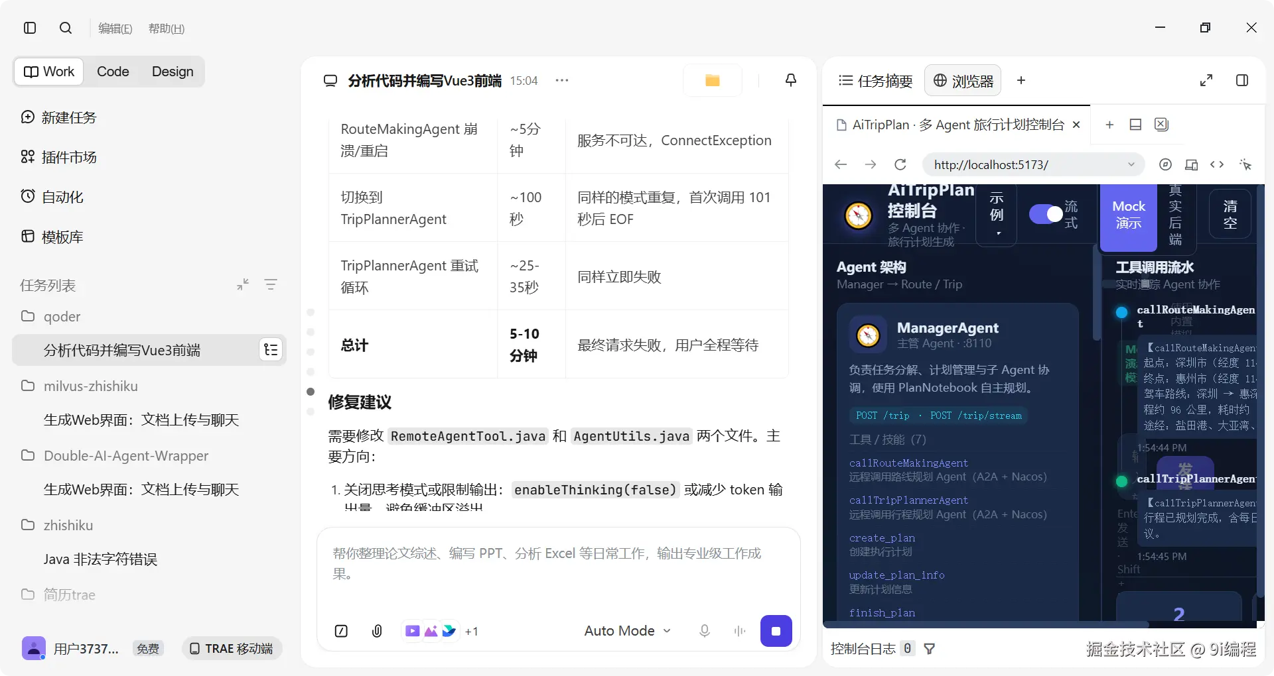
Task: Activate the element picker cursor icon
Action: pyautogui.click(x=1245, y=164)
